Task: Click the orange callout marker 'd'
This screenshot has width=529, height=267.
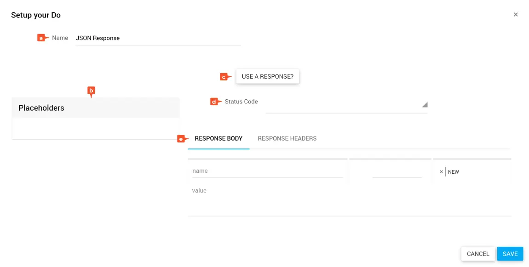Action: point(215,102)
